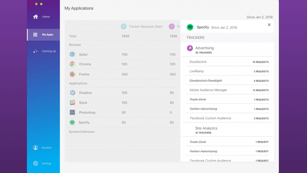The image size is (307, 173).
Task: Click the 4 REQUESTS label for Floodlight
Action: [x=261, y=81]
